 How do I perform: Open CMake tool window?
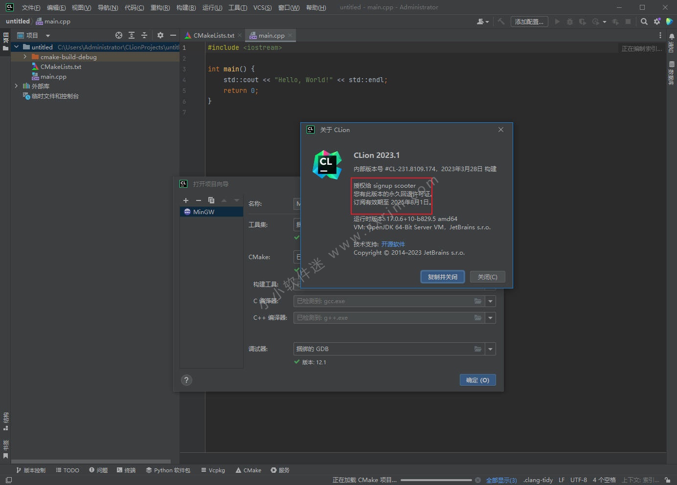coord(248,470)
